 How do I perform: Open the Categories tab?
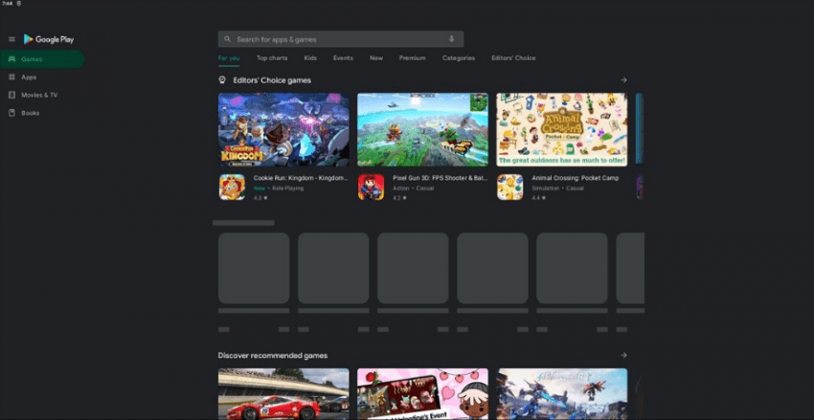point(459,58)
